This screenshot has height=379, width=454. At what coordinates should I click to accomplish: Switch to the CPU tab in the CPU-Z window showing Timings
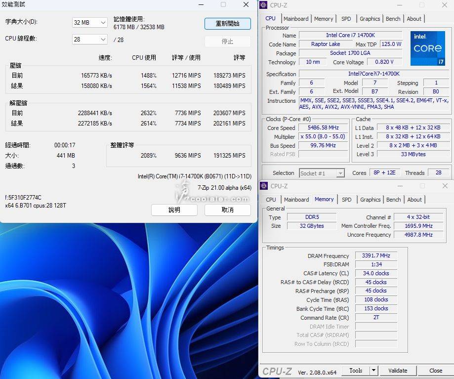click(x=271, y=200)
